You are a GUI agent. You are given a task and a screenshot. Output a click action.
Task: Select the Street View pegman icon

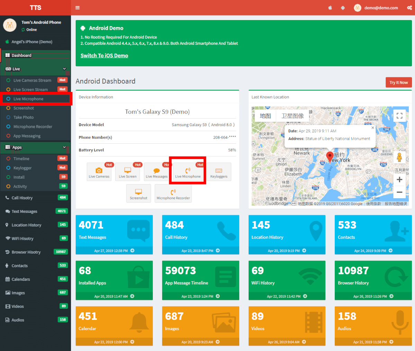click(x=399, y=157)
